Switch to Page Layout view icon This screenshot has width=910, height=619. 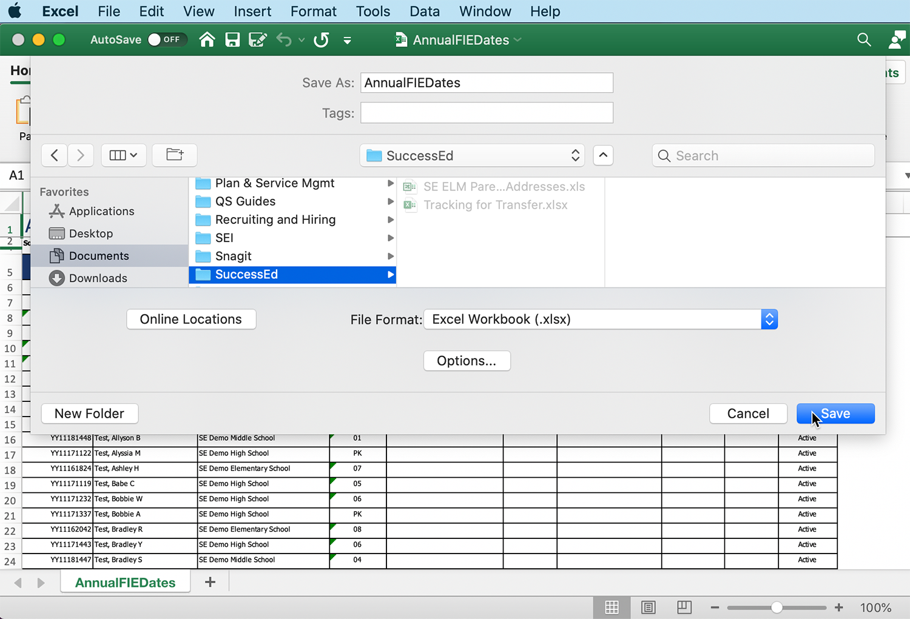(648, 607)
